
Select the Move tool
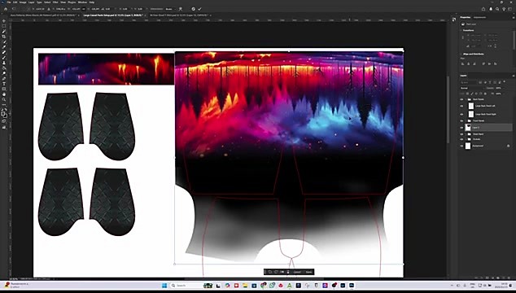click(4, 20)
